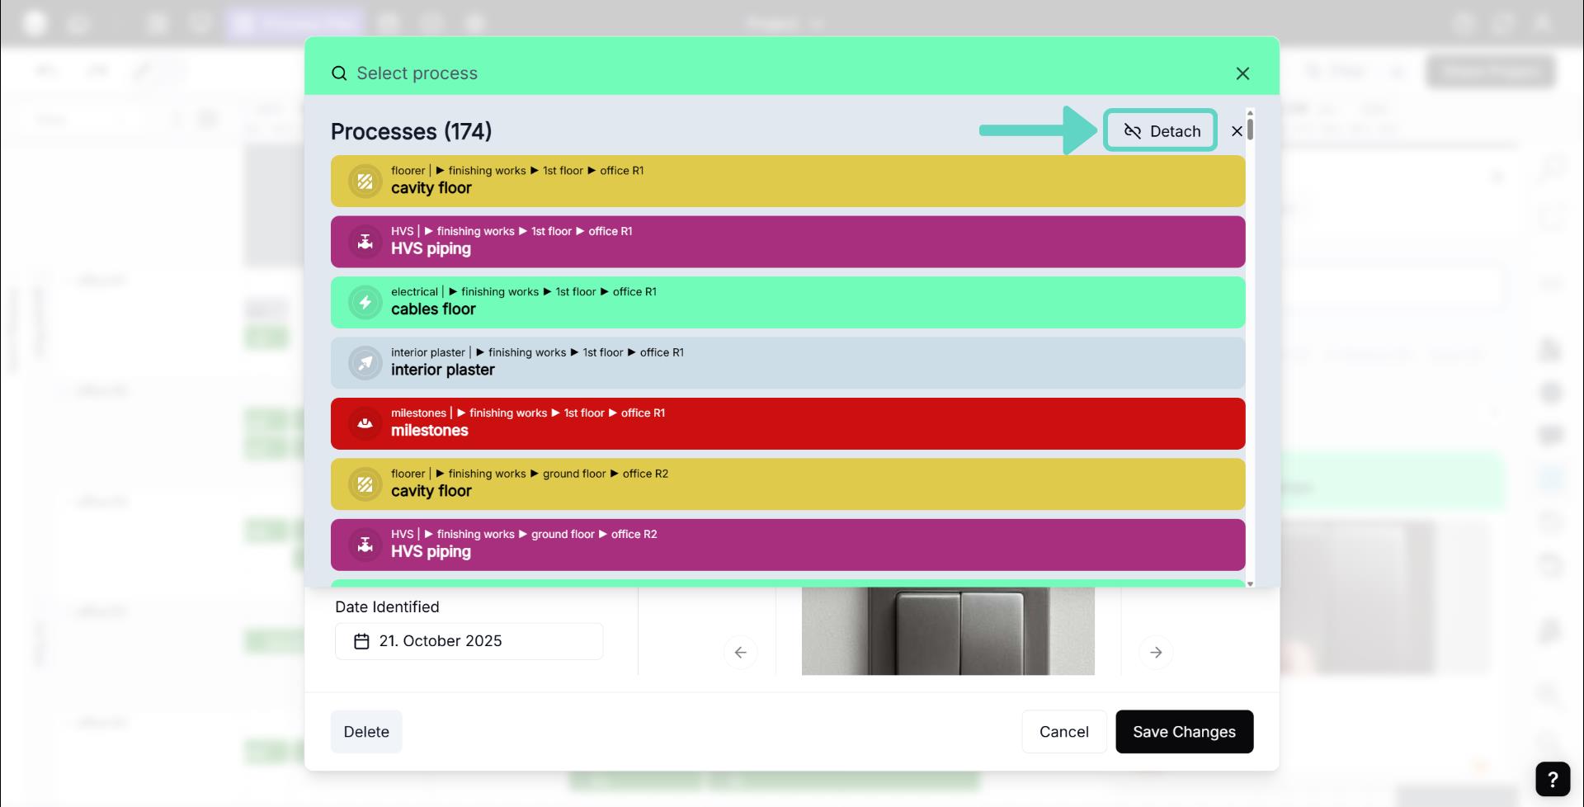Click the electrical lightning bolt icon
This screenshot has height=807, width=1584.
click(365, 303)
